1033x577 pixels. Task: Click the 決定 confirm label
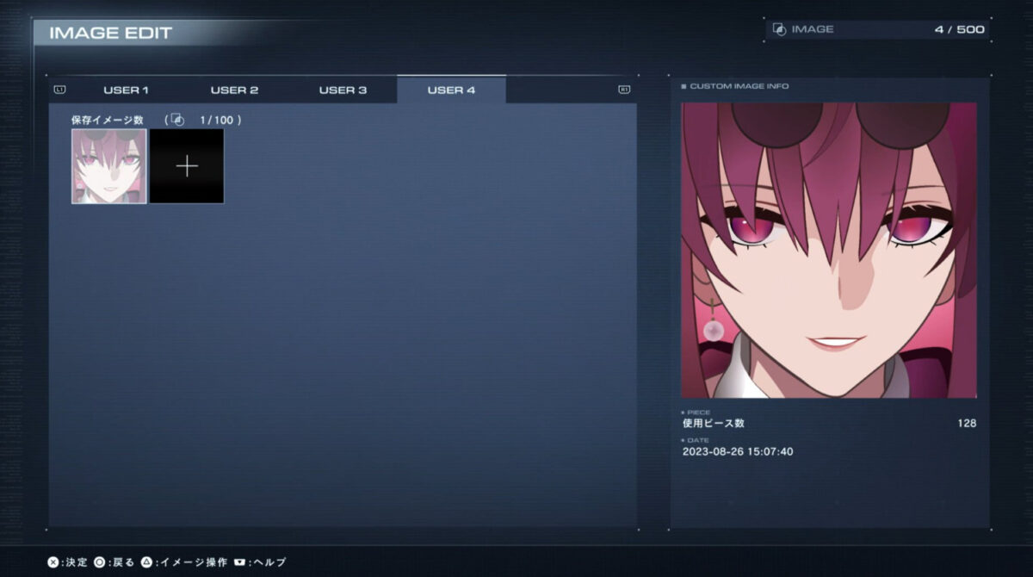[x=77, y=562]
